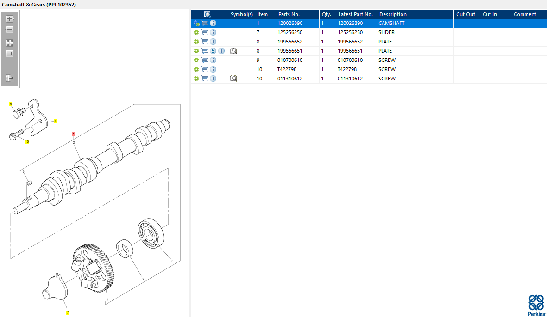Click the list-with-arrow icon in diagram toolbar
547x317 pixels.
point(10,78)
